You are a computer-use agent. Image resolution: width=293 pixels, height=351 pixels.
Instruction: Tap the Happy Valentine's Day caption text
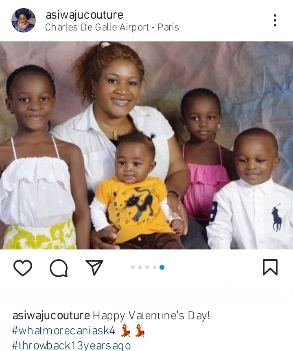(x=151, y=316)
